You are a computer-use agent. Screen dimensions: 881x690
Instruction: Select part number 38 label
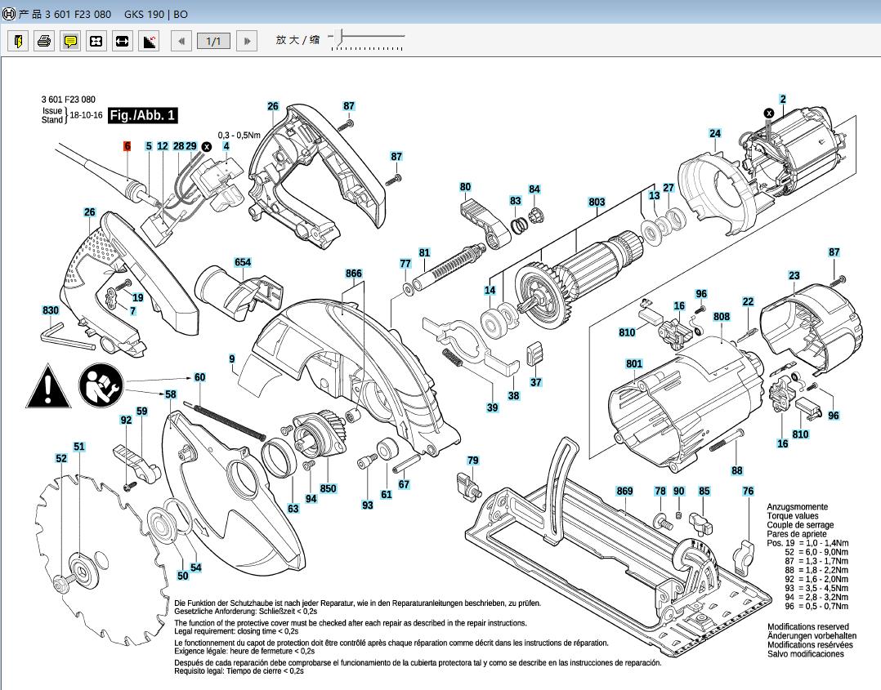tap(513, 396)
